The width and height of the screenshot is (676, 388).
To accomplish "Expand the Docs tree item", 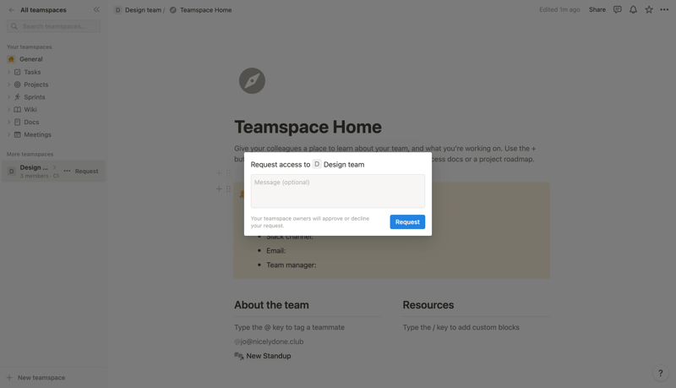I will pyautogui.click(x=8, y=122).
